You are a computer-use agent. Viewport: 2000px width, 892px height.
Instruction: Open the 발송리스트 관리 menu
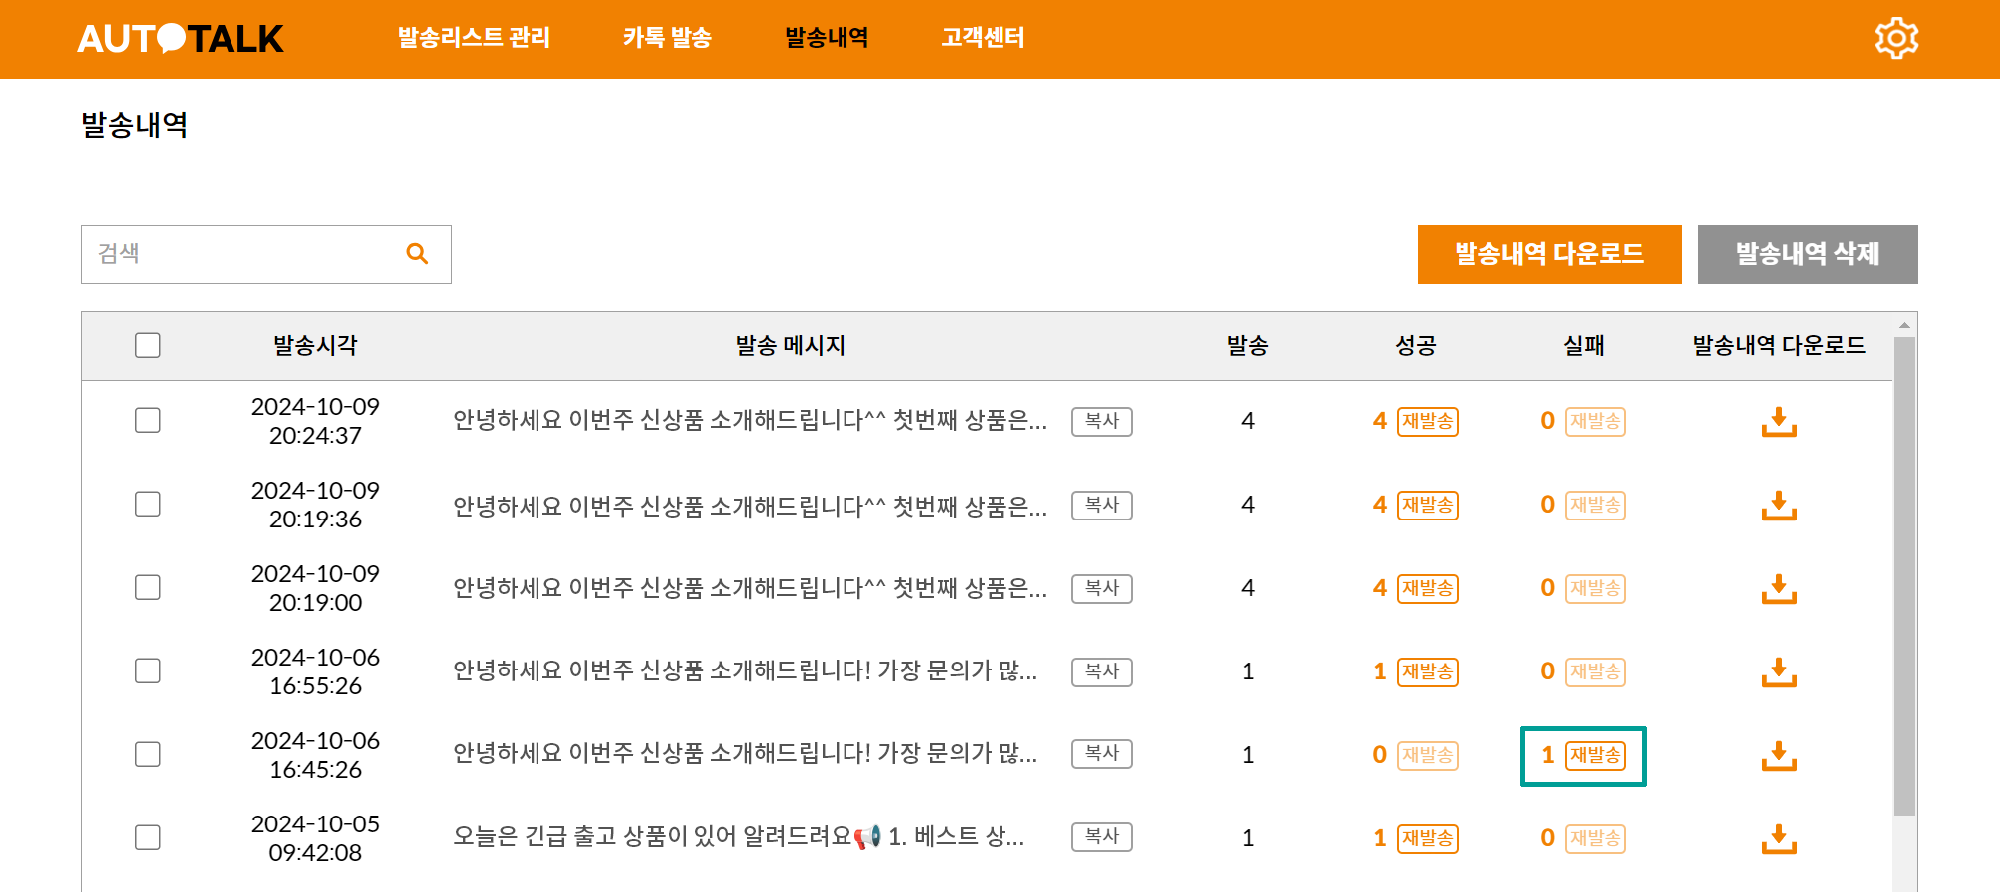474,38
